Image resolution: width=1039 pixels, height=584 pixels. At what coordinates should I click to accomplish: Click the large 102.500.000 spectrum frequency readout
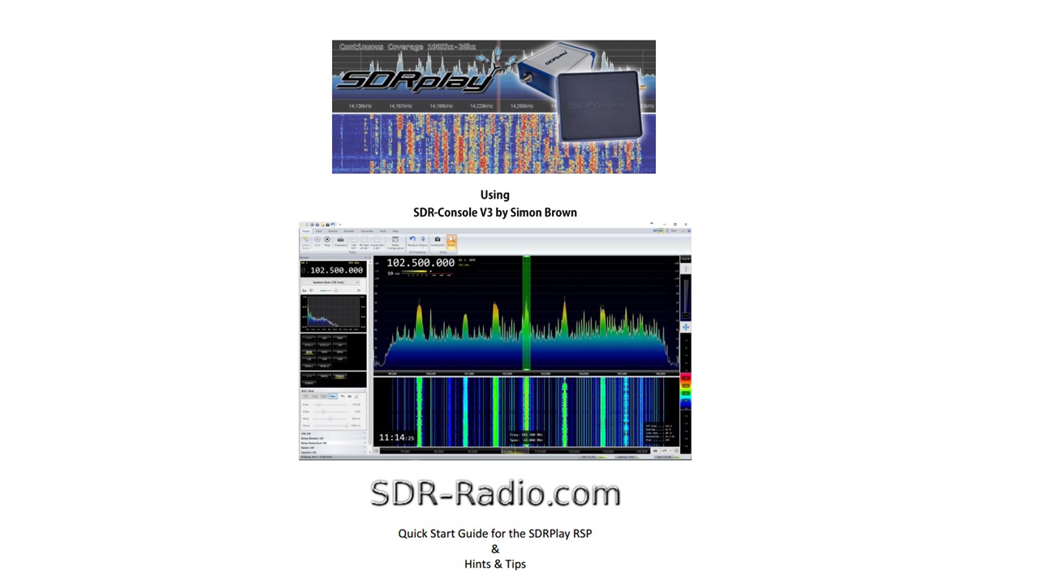point(420,263)
